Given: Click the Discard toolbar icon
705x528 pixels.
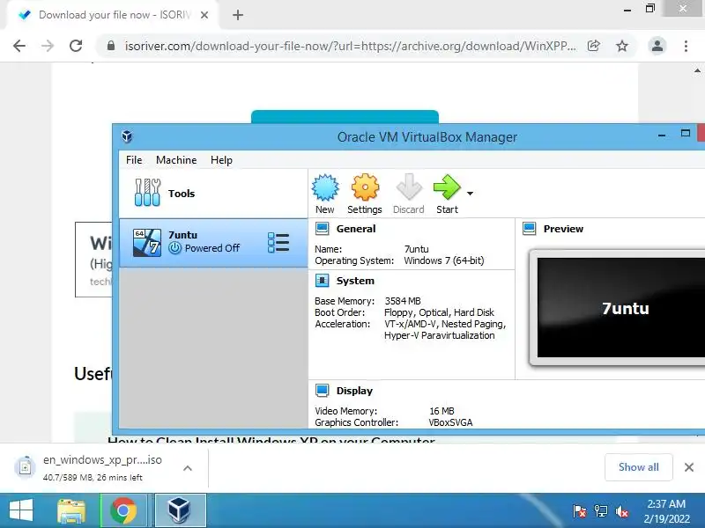Looking at the screenshot, I should point(409,187).
